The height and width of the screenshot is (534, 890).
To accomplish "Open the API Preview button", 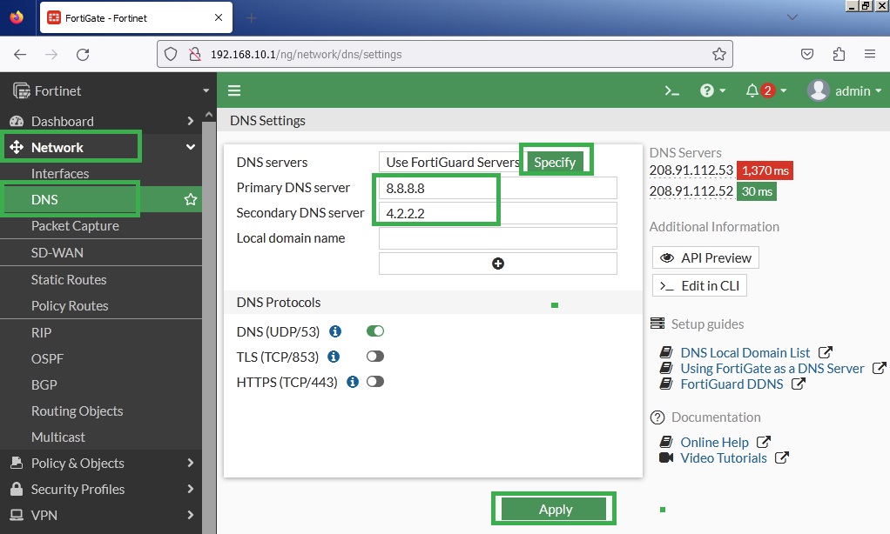I will [x=705, y=258].
